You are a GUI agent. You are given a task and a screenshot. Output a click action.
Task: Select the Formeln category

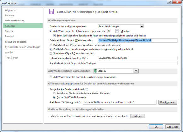[x=9, y=15]
